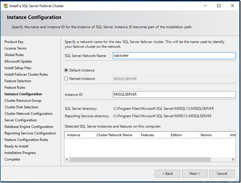Click the horizontal scrollbar thumb in instances list
The width and height of the screenshot is (241, 183).
[x=140, y=159]
